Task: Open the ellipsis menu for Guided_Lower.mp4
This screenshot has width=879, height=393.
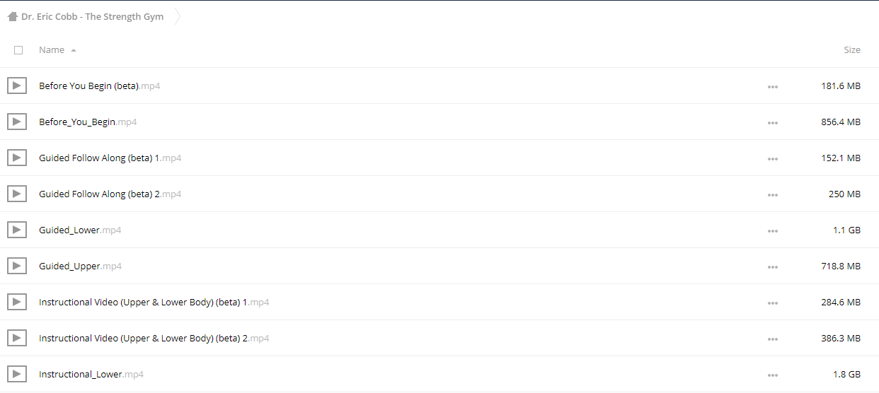Action: [772, 231]
